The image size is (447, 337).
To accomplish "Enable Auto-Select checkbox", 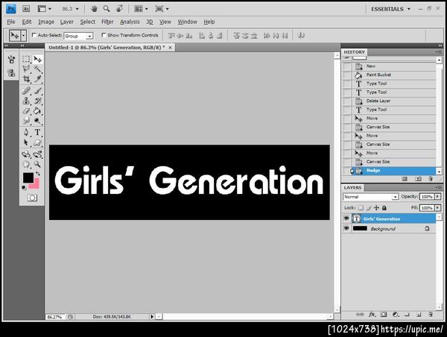I will pos(34,35).
